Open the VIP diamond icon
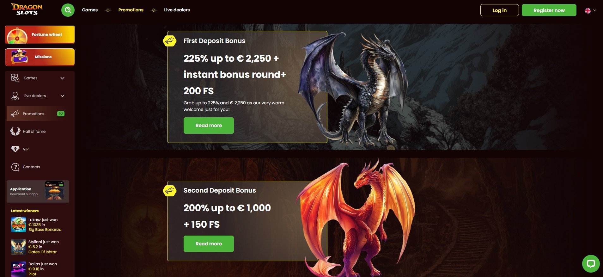Screen dimensions: 603x277 pyautogui.click(x=15, y=149)
